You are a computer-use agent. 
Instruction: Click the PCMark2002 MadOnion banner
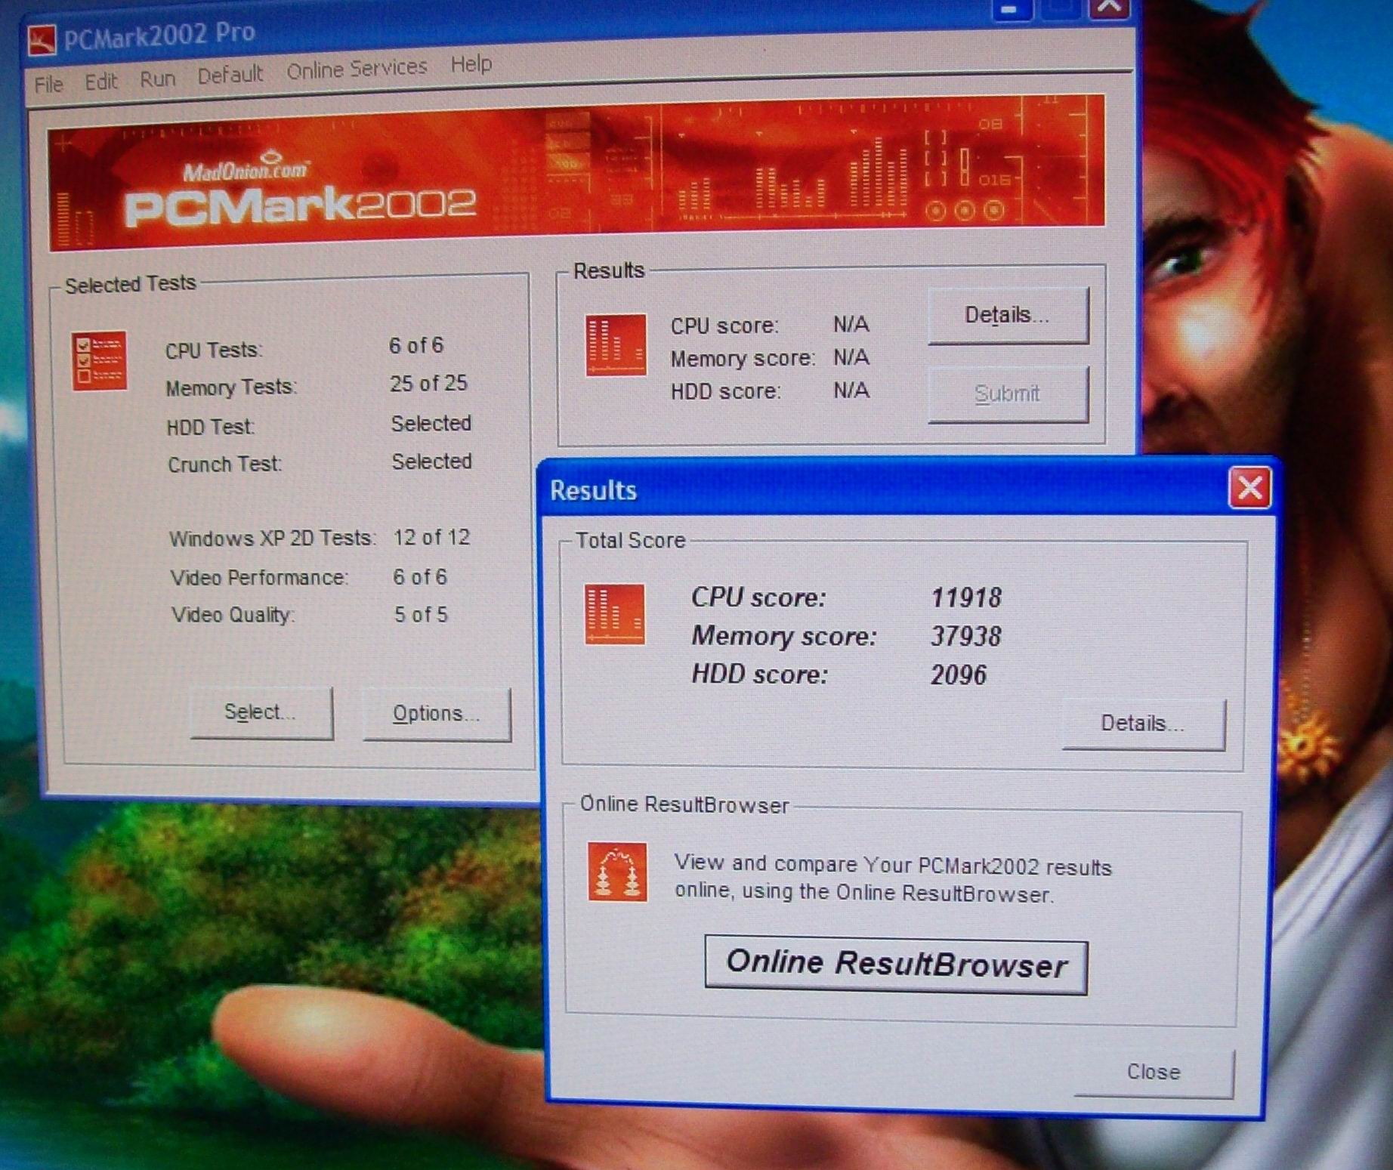[x=576, y=173]
